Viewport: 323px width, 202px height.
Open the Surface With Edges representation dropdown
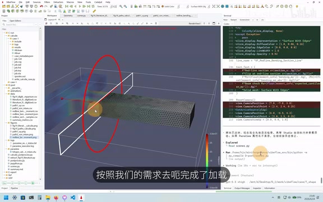[199, 6]
